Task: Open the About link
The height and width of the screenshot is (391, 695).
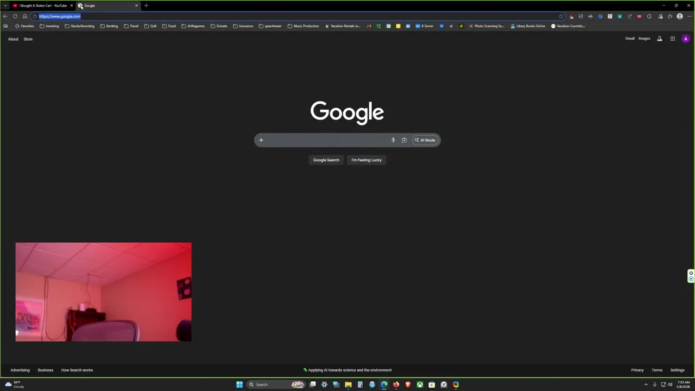Action: (13, 39)
